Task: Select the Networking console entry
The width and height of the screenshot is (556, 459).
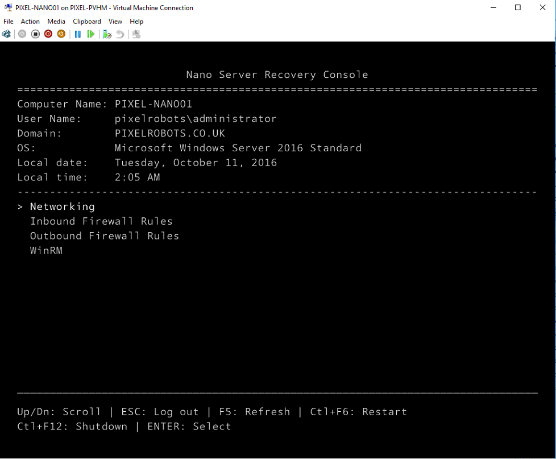Action: [62, 206]
